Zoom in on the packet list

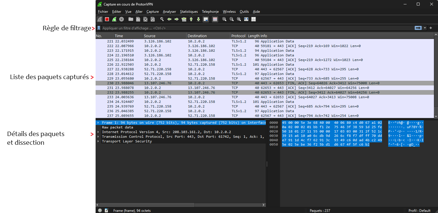[x=224, y=19]
